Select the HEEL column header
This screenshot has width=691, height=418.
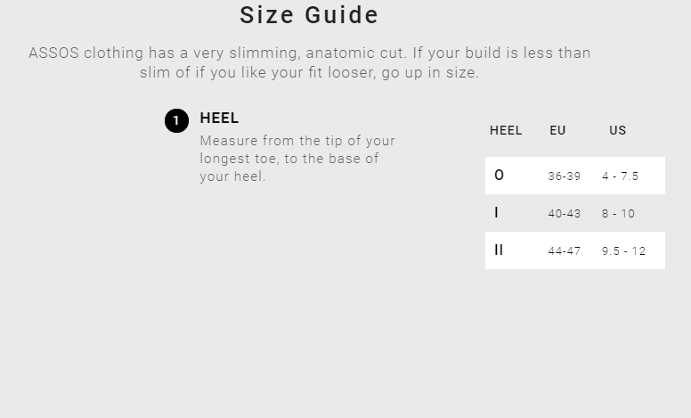[506, 130]
